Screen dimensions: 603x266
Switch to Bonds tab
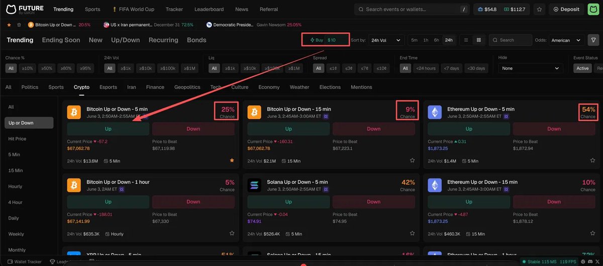[196, 40]
